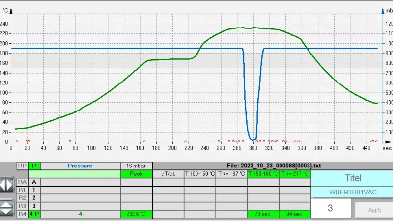
Task: Select the T >= 217 °C column header
Action: (x=295, y=174)
